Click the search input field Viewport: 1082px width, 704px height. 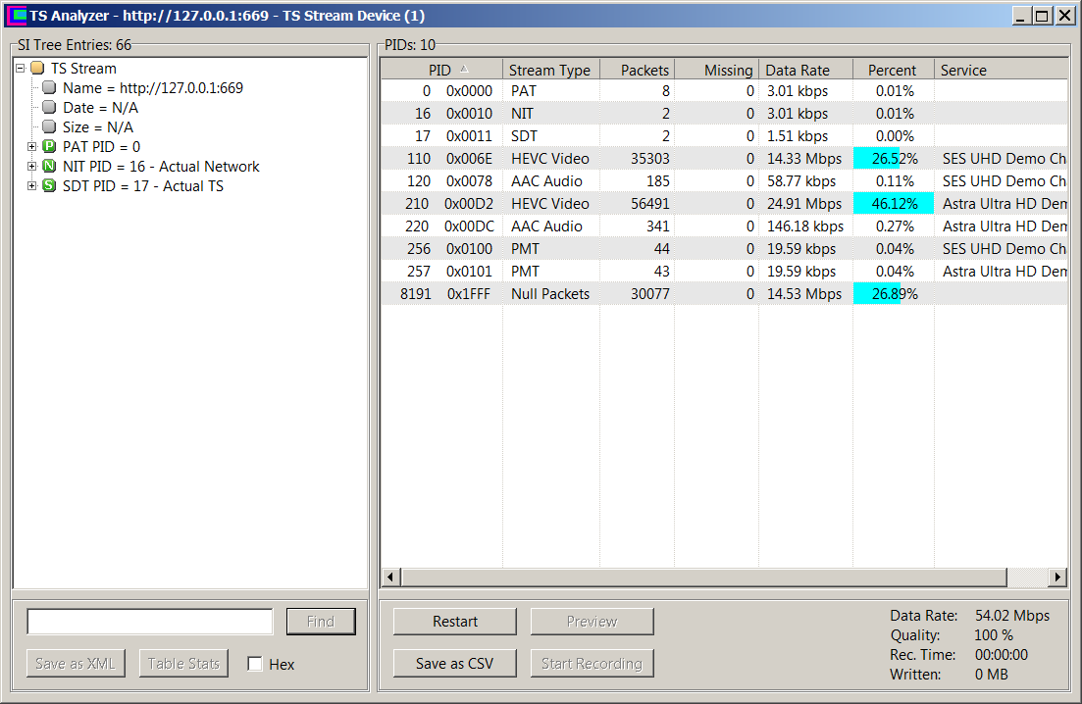coord(150,622)
